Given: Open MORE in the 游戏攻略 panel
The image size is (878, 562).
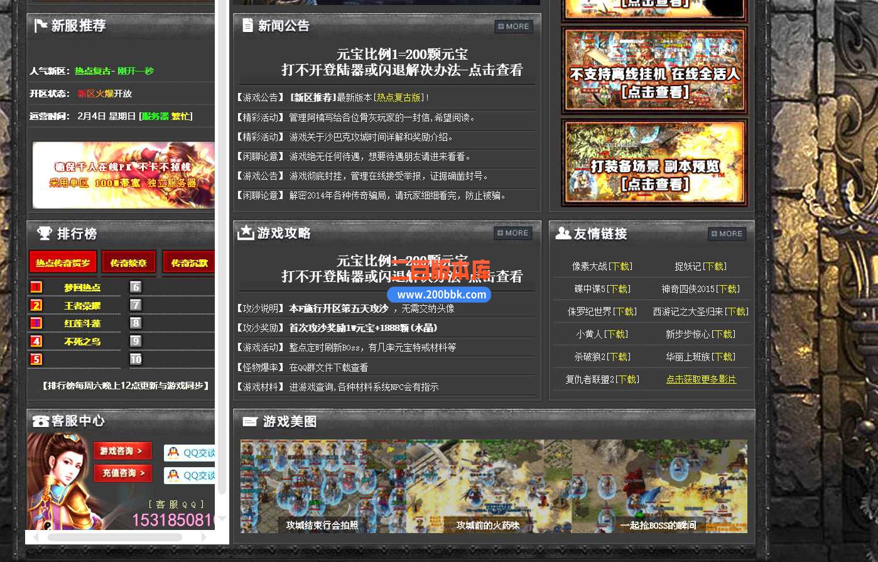Looking at the screenshot, I should pyautogui.click(x=513, y=233).
